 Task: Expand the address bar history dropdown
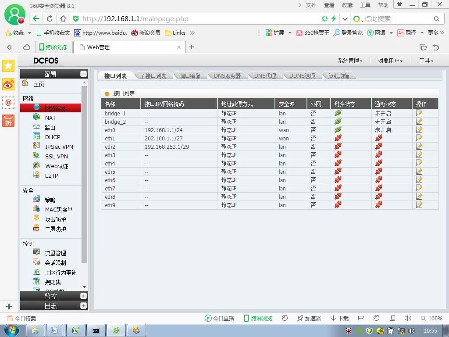point(345,19)
